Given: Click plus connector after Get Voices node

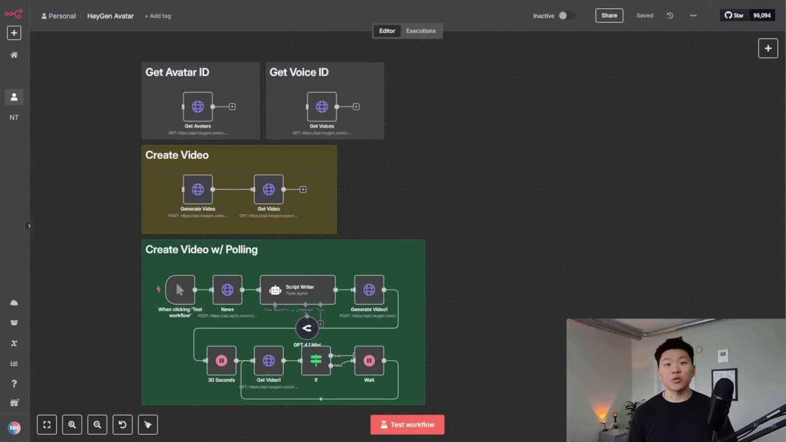Looking at the screenshot, I should 356,107.
